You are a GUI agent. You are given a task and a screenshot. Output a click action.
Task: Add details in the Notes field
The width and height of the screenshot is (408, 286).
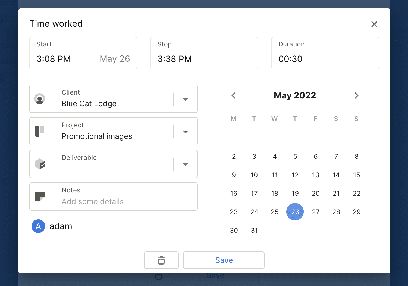tap(114, 197)
